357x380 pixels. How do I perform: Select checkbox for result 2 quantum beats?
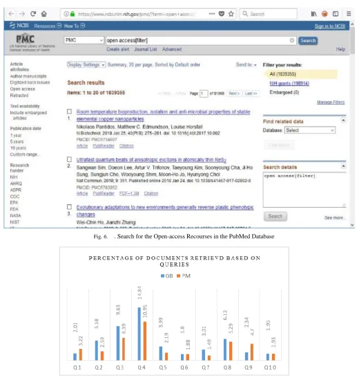point(69,159)
